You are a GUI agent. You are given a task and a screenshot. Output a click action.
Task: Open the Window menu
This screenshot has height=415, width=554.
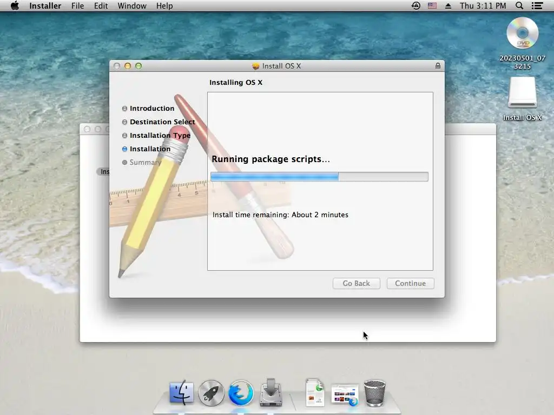132,5
